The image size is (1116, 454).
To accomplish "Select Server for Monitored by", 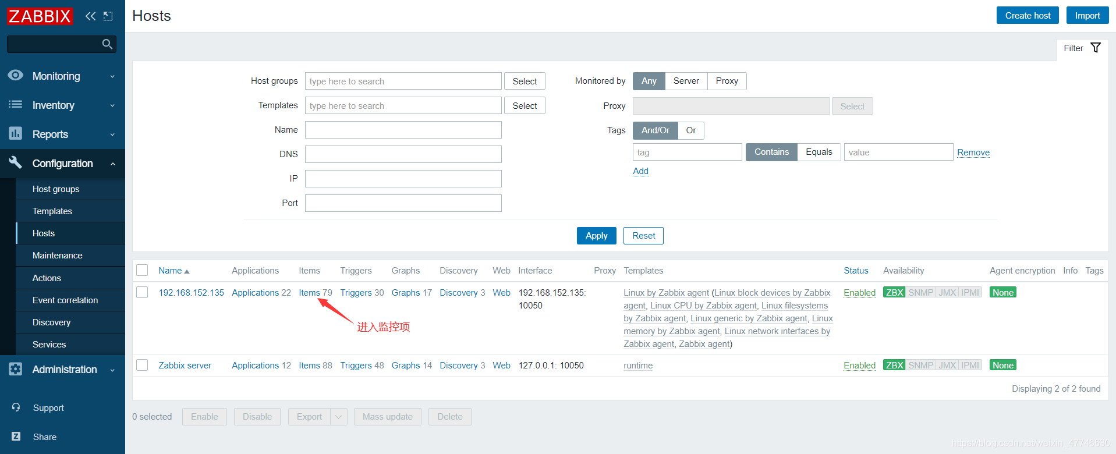I will coord(686,81).
